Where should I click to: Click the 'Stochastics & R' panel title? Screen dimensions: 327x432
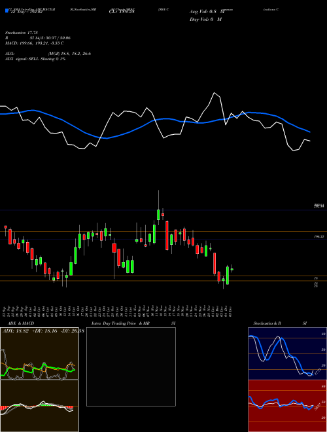(x=267, y=323)
